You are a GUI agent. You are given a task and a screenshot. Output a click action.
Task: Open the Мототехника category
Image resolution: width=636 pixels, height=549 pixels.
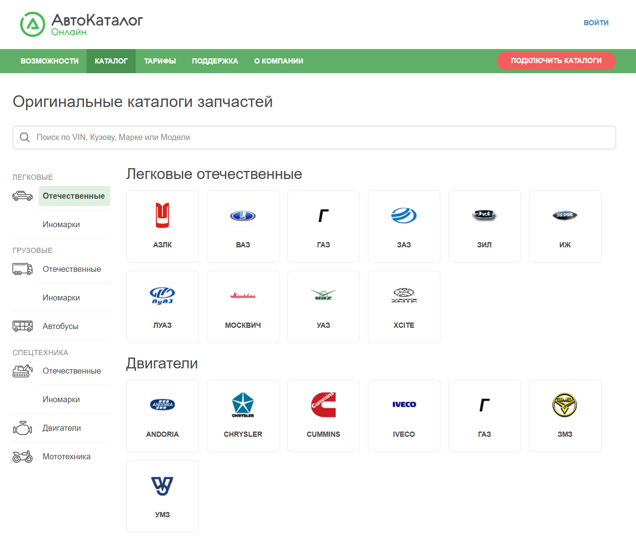point(66,456)
